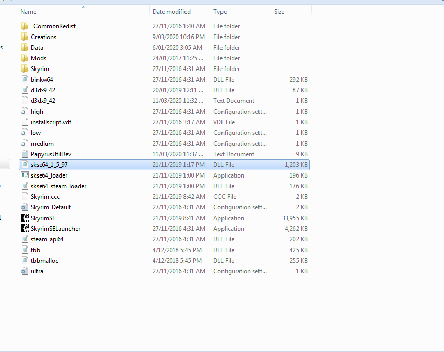Select the low configuration file icon

coord(25,133)
